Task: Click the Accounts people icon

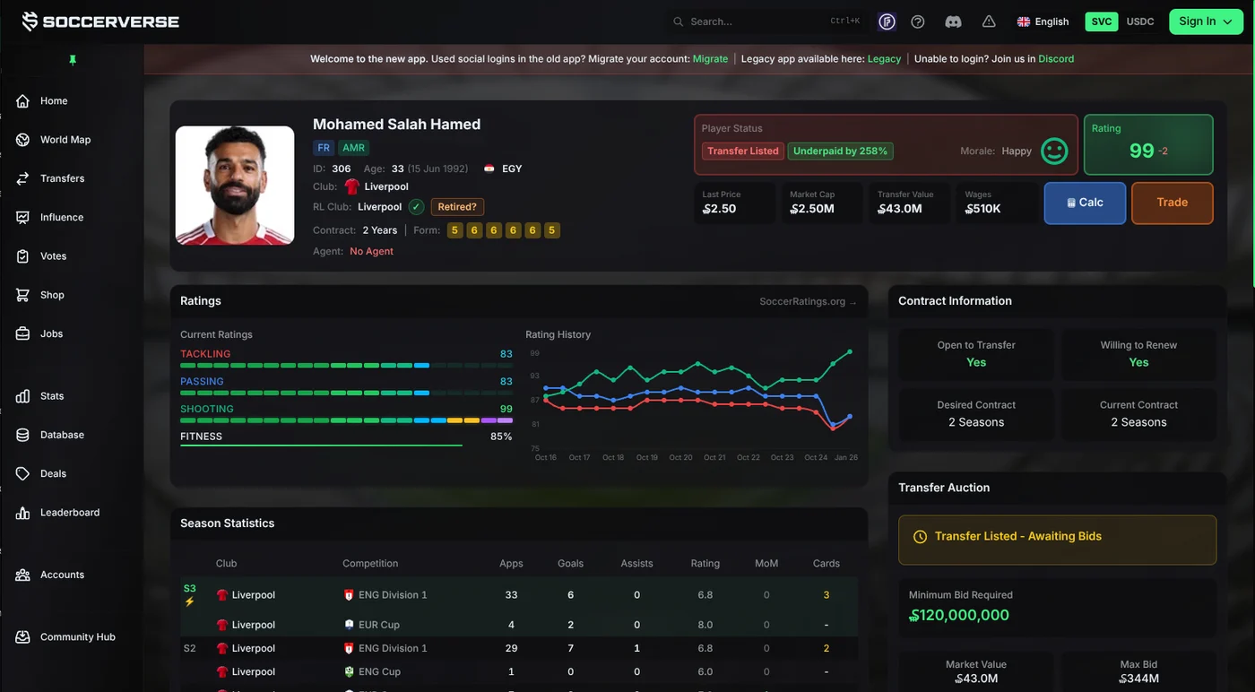Action: coord(23,575)
